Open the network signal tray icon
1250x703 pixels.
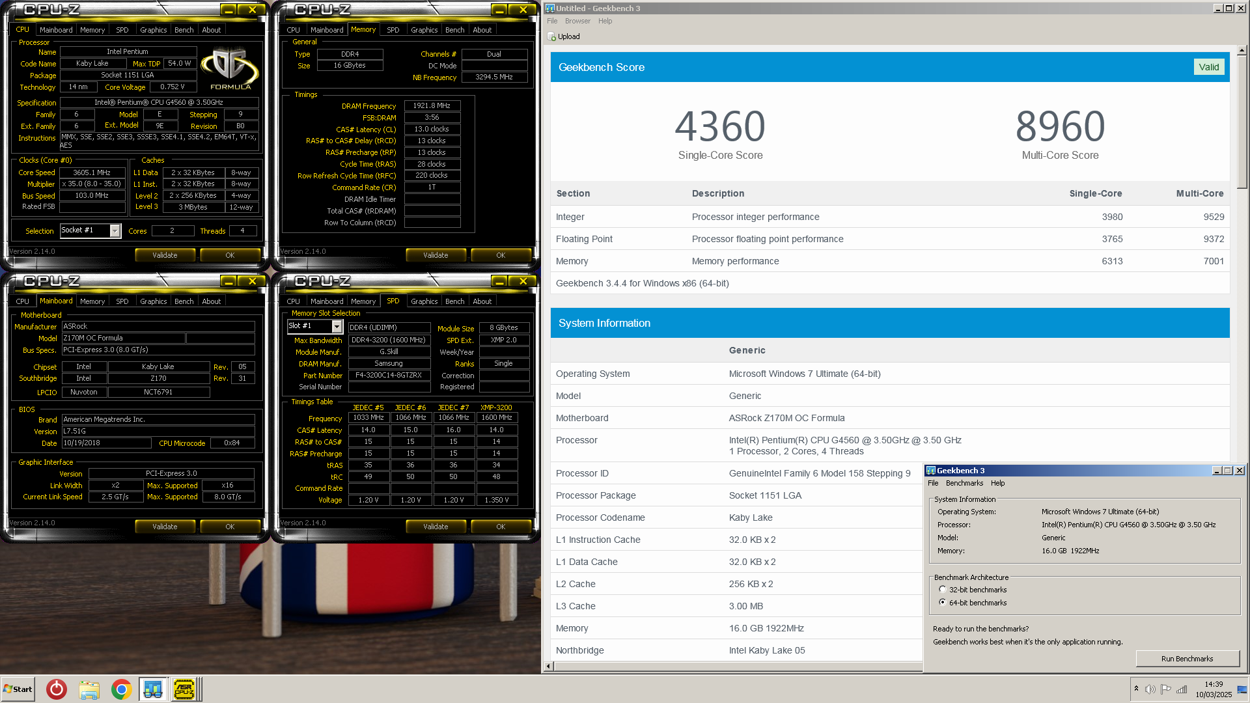pyautogui.click(x=1182, y=689)
